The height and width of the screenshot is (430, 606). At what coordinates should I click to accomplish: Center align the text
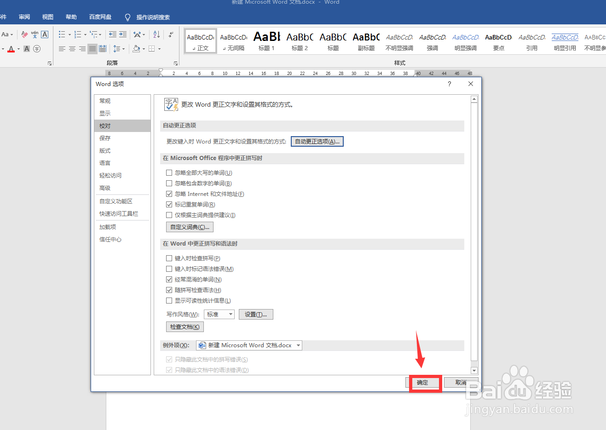pyautogui.click(x=72, y=49)
